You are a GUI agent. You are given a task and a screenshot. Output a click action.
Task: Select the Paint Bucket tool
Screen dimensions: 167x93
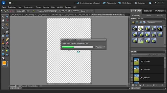pyautogui.click(x=3, y=51)
